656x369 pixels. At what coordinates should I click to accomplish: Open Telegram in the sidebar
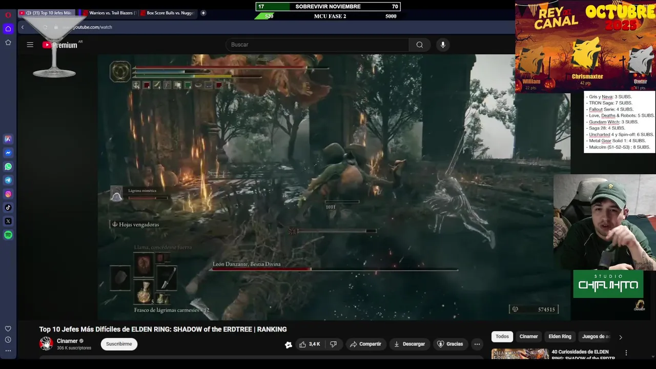coord(8,180)
